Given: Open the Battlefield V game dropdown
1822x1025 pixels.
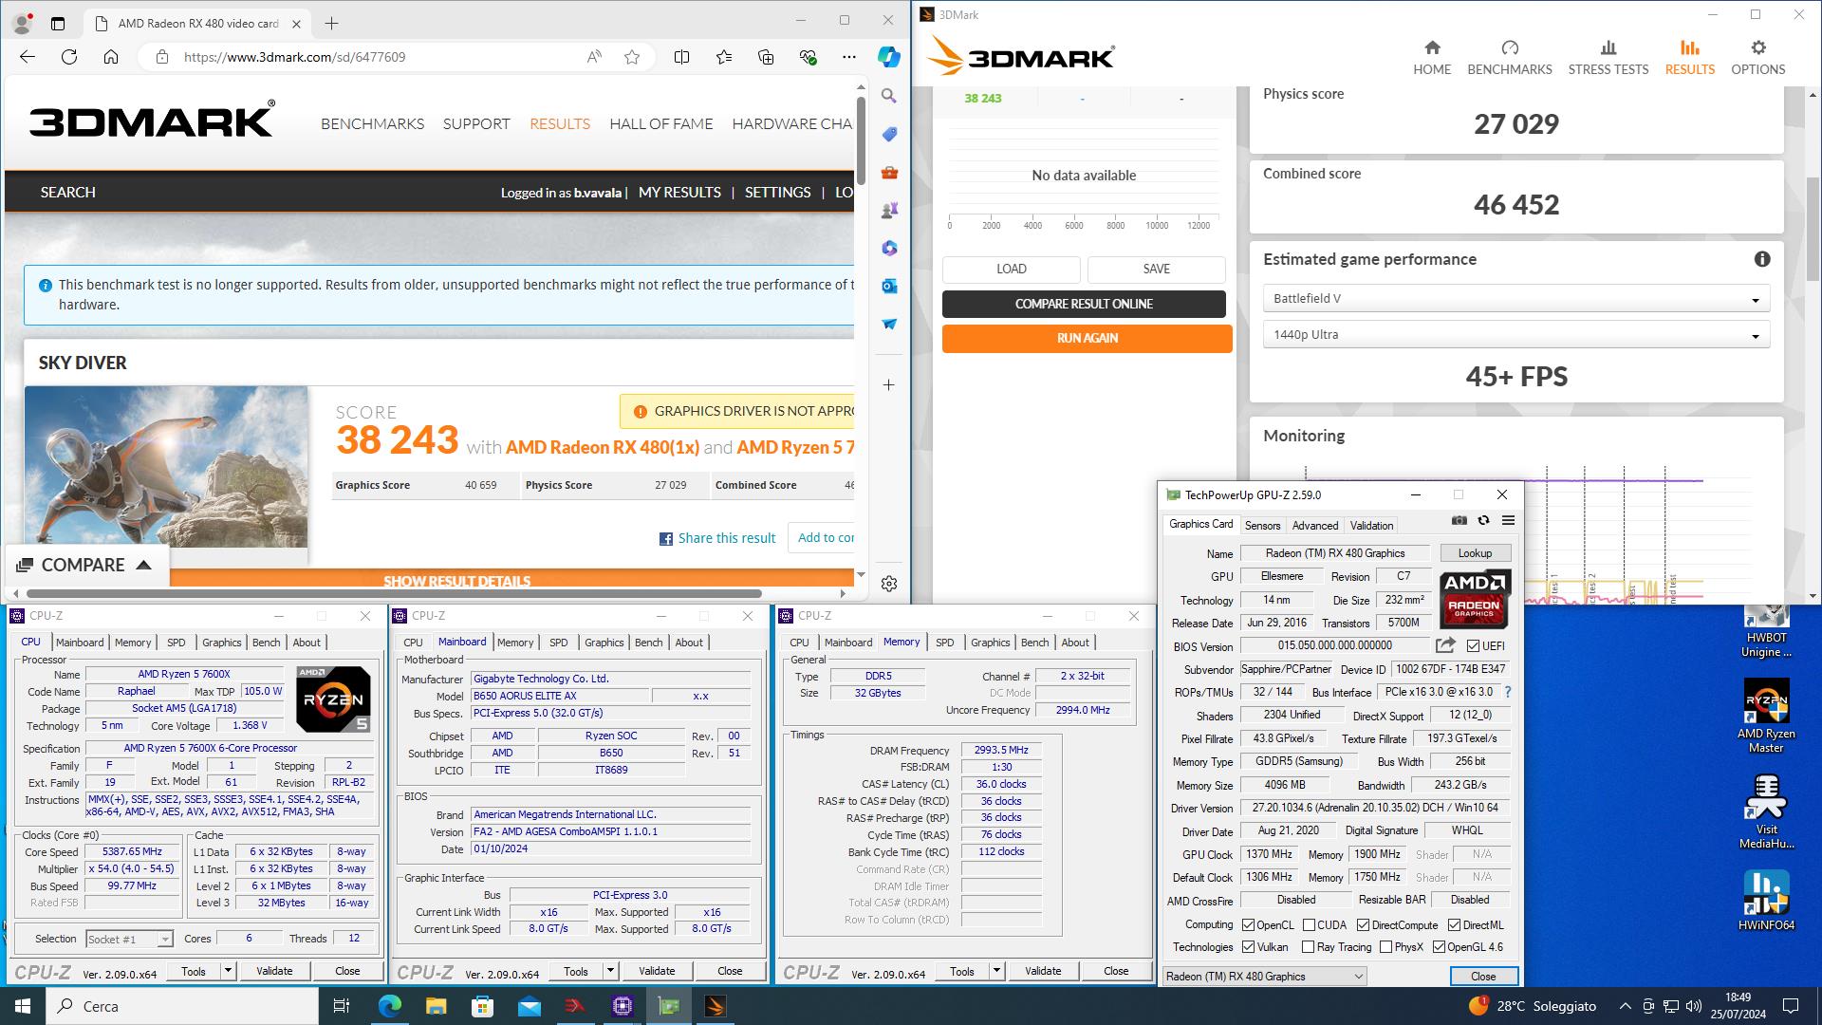Looking at the screenshot, I should (1515, 298).
